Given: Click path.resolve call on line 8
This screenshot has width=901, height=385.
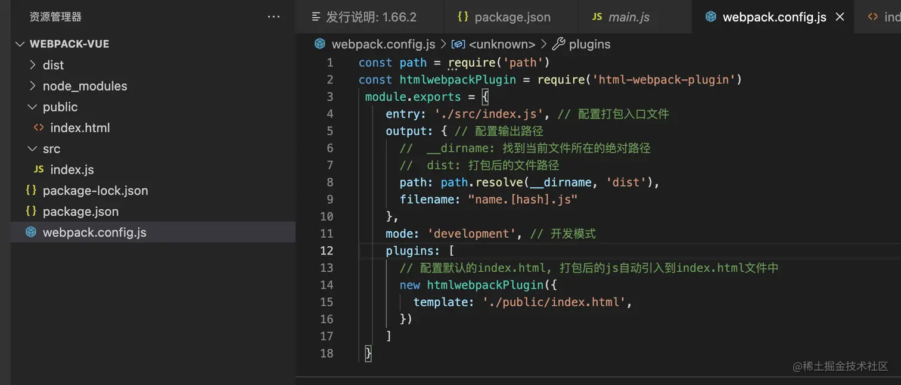Looking at the screenshot, I should (x=481, y=182).
